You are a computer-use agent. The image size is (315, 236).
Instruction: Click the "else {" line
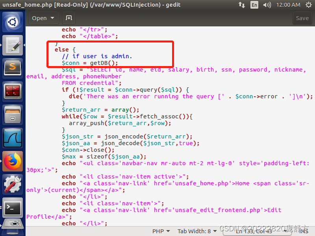coord(65,50)
